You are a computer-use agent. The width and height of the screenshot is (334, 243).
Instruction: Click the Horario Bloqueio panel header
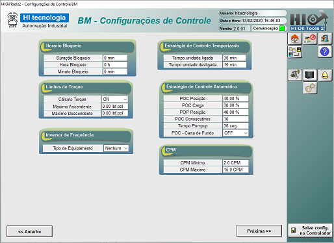point(88,46)
